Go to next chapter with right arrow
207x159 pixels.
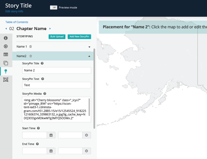(50, 29)
